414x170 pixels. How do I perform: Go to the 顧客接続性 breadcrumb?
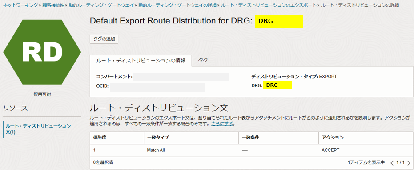54,5
